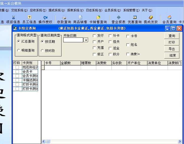Enable 发行 checkbox
The width and height of the screenshot is (184, 144).
(x=94, y=36)
